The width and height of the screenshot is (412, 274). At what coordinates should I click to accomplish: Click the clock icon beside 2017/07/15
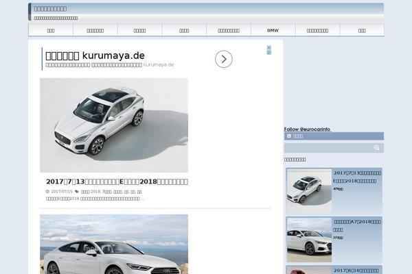point(47,192)
